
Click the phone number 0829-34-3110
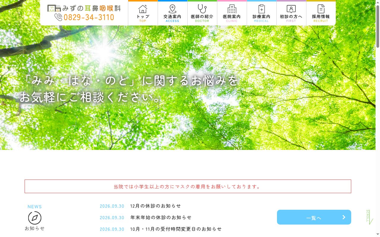89,17
